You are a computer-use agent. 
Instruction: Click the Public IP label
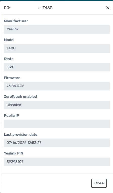click(12, 115)
